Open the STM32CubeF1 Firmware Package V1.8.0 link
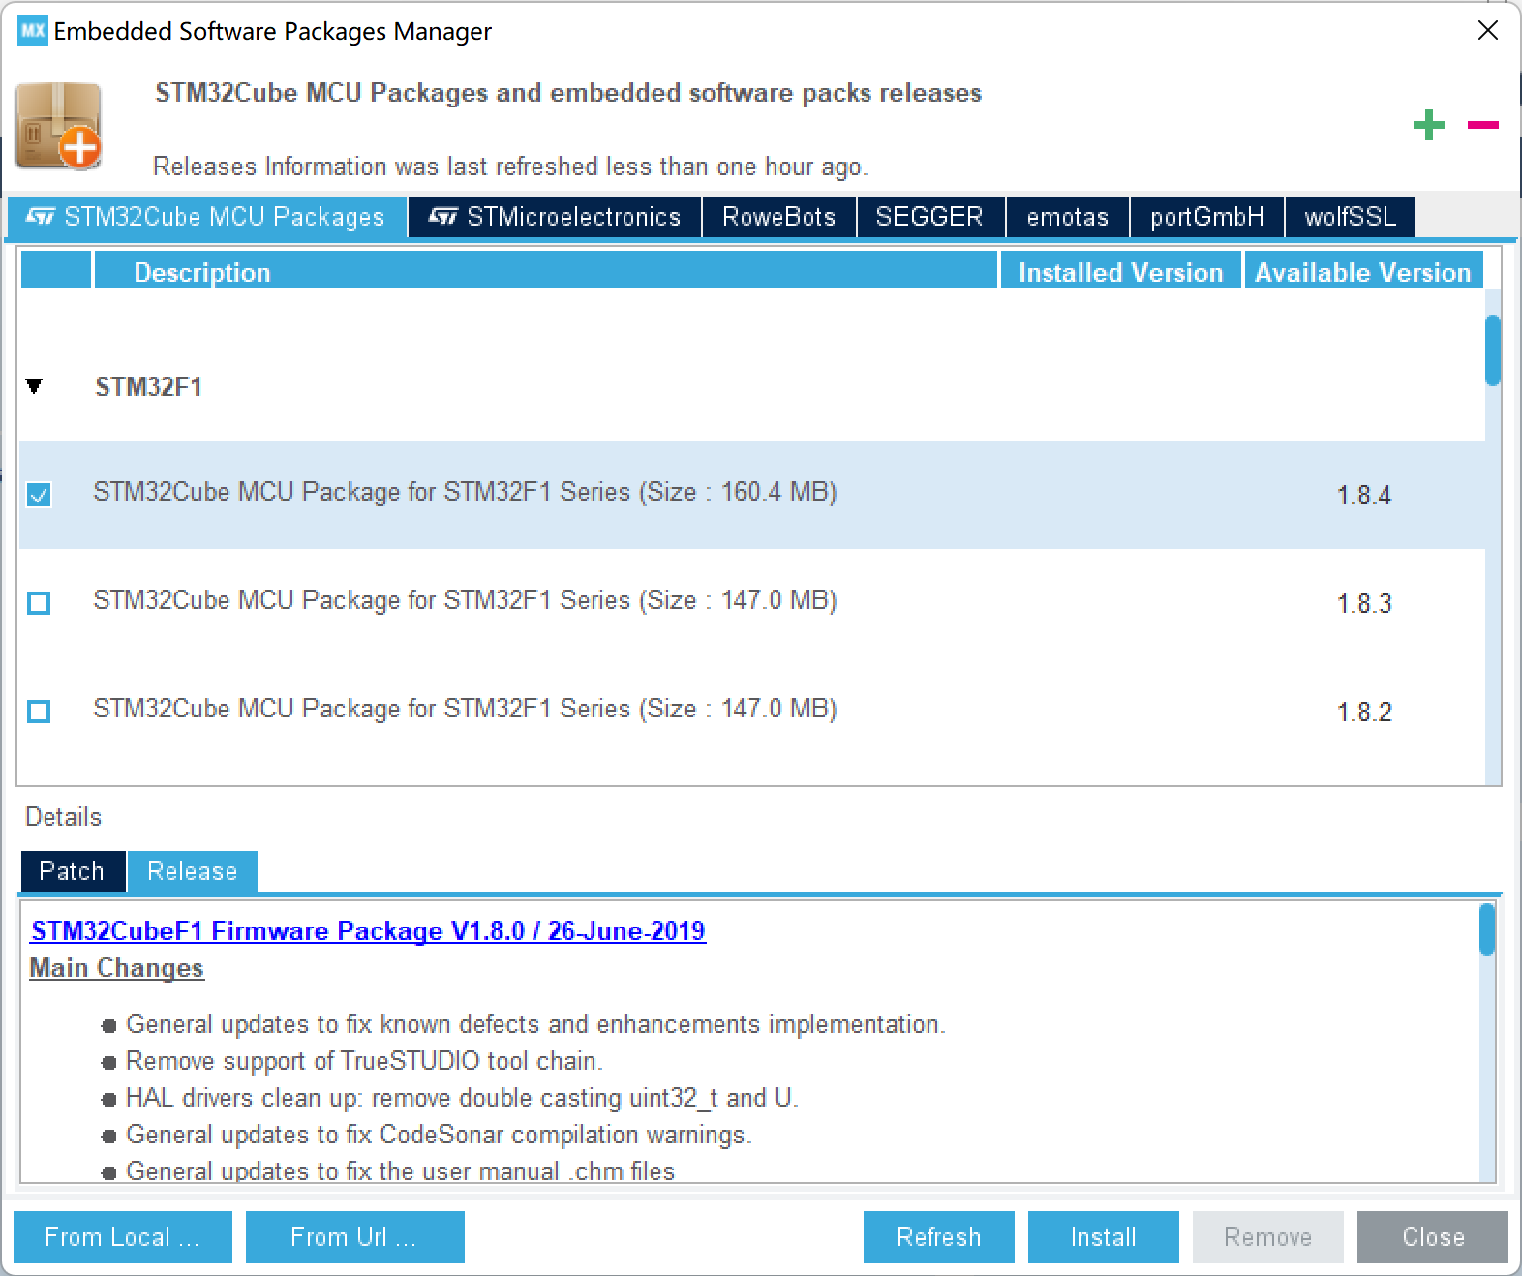 [x=368, y=931]
